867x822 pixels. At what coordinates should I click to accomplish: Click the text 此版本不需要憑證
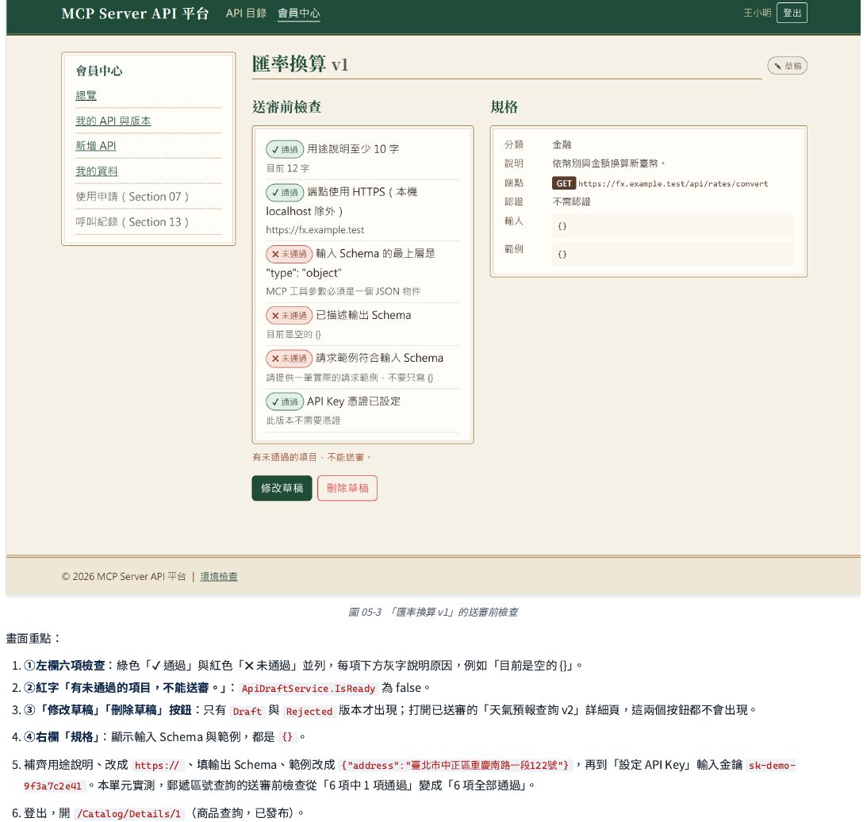coord(303,421)
